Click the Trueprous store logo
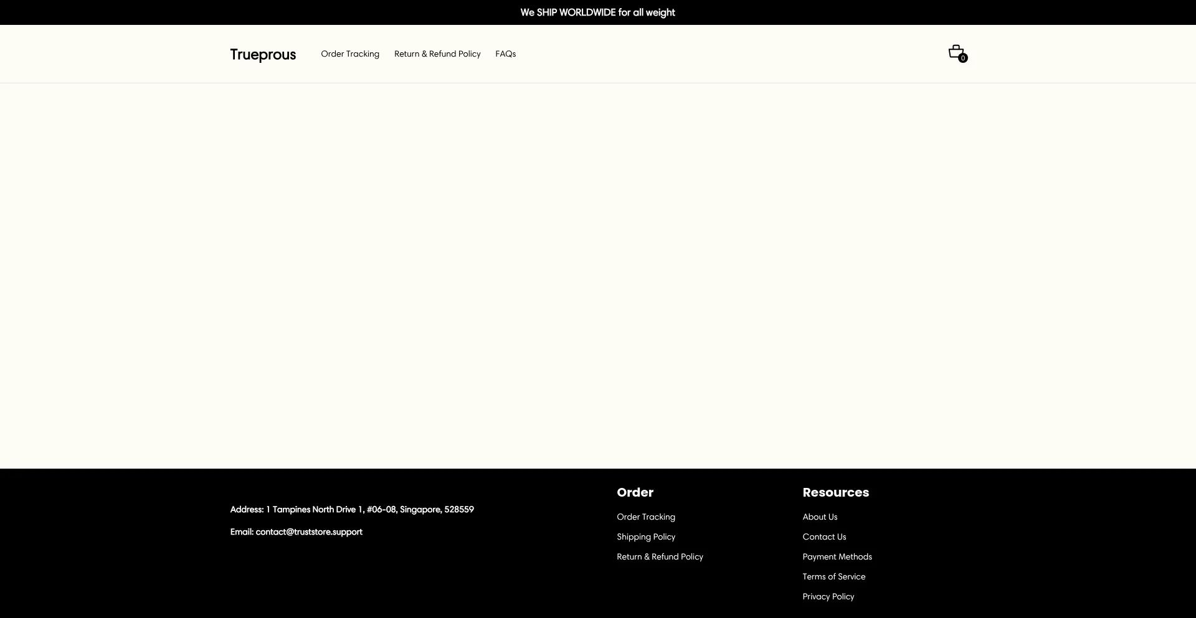The height and width of the screenshot is (618, 1196). tap(263, 55)
